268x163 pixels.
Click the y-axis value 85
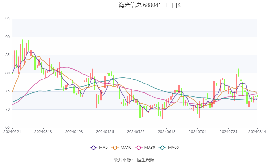coord(8,55)
